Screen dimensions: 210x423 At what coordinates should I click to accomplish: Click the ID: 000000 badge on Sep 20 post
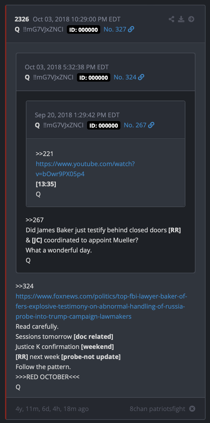pyautogui.click(x=104, y=125)
